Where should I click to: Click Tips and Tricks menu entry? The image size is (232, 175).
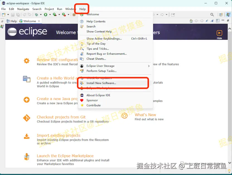pos(115,49)
